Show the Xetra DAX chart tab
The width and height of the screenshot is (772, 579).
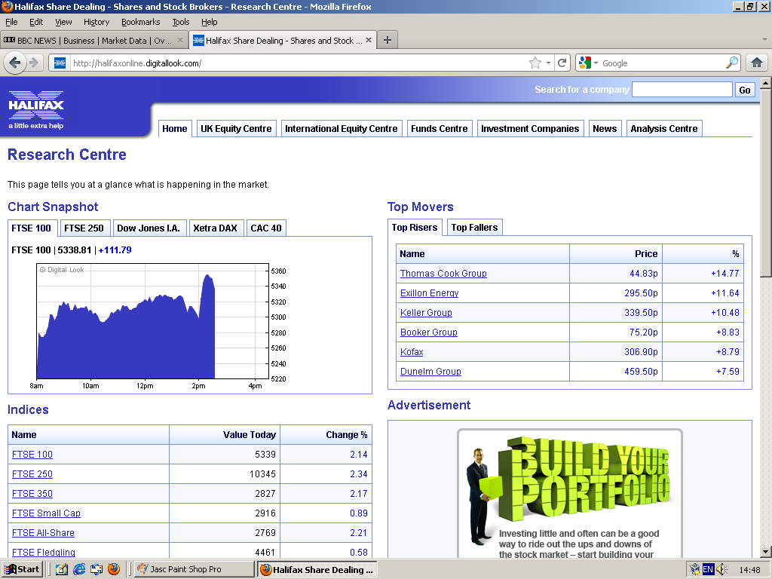click(x=215, y=228)
